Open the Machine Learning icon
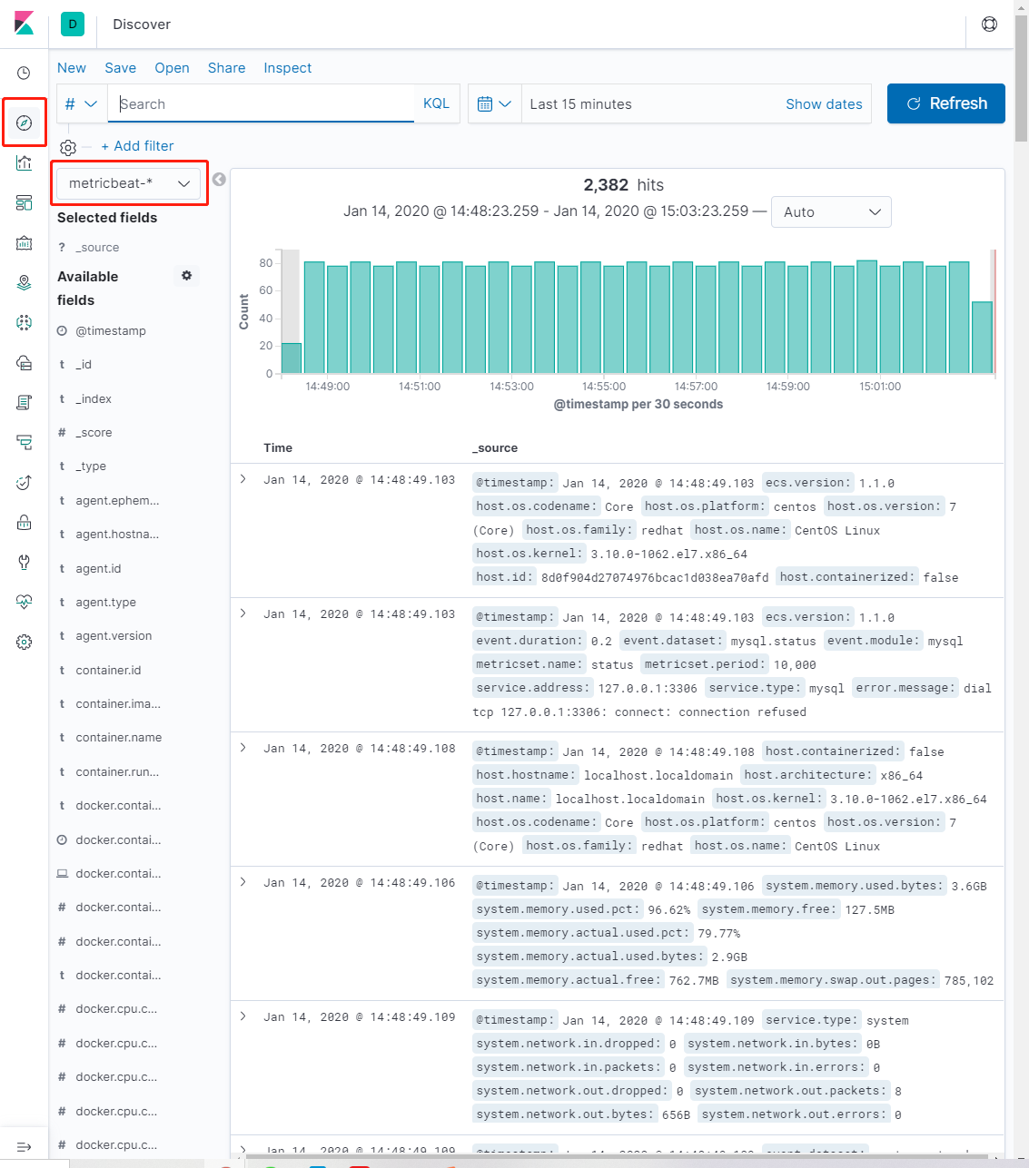The image size is (1029, 1168). pos(24,322)
